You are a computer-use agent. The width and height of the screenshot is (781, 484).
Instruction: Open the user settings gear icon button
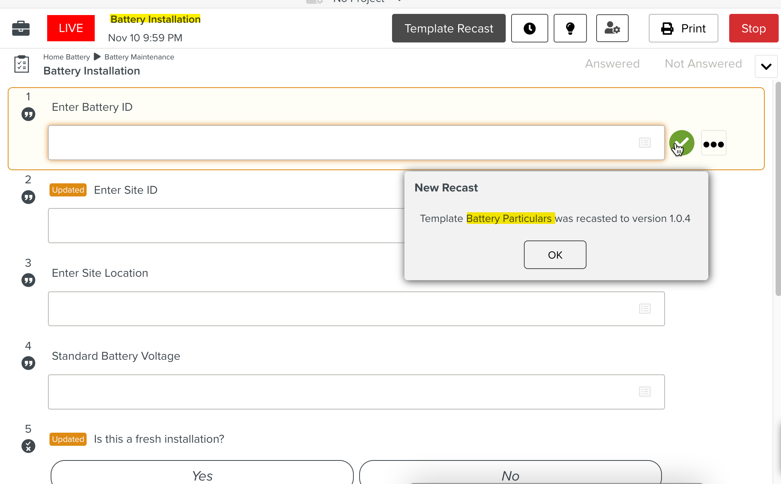(x=612, y=28)
